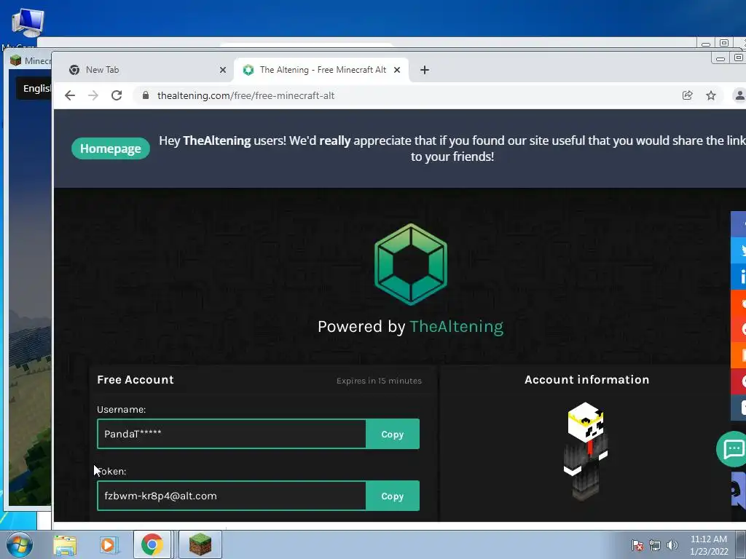Click the volume speaker tray icon
The width and height of the screenshot is (746, 559).
pos(672,545)
